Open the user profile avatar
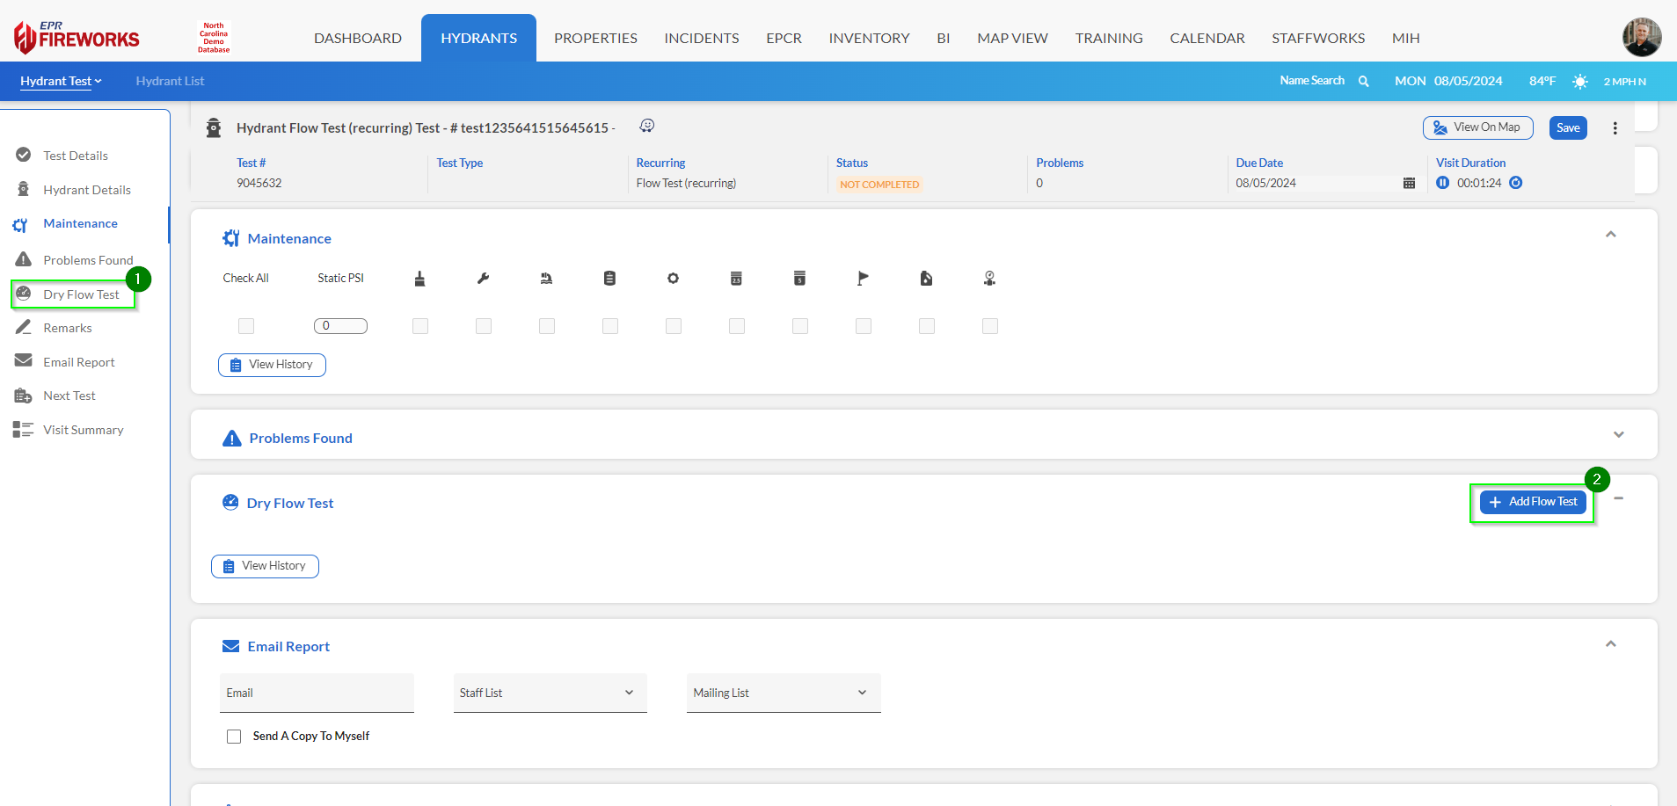Image resolution: width=1677 pixels, height=806 pixels. 1641,37
